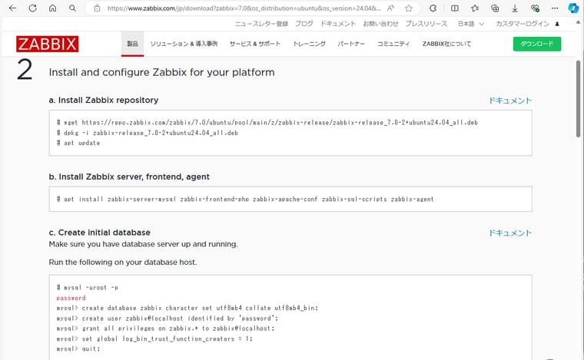Expand the 日本語 language dropdown

471,24
